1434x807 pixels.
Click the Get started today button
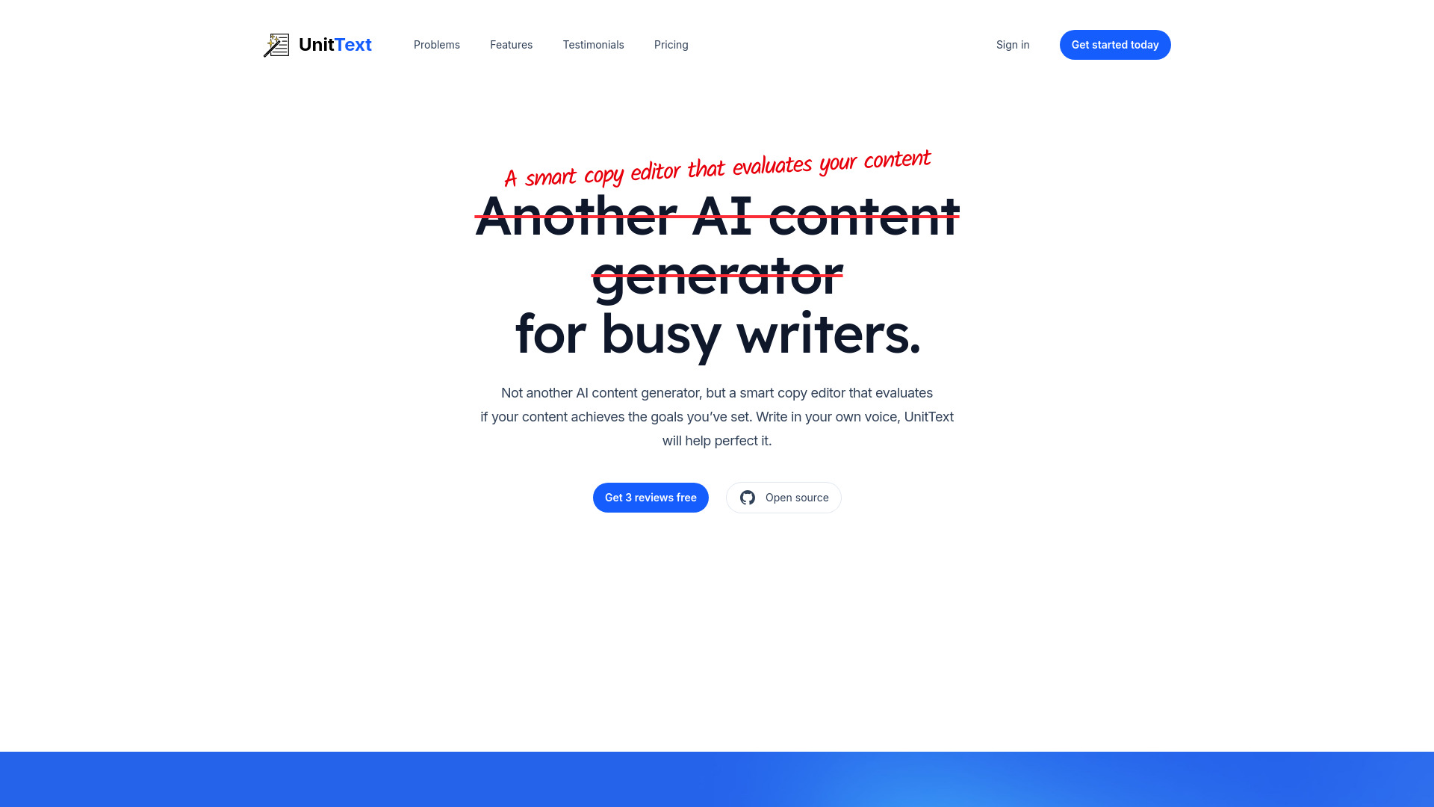[1114, 44]
